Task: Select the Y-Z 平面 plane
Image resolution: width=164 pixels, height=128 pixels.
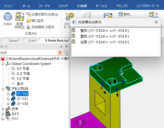Action: [x=23, y=79]
